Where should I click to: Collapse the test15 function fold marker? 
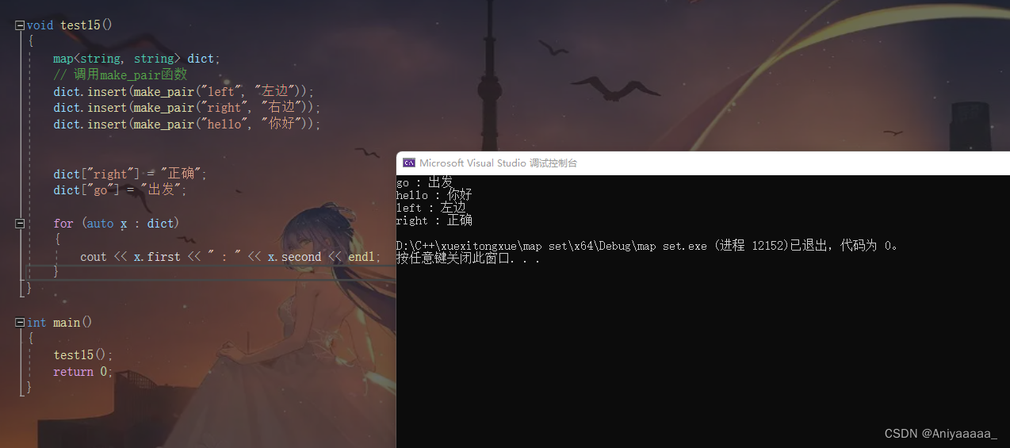(20, 25)
